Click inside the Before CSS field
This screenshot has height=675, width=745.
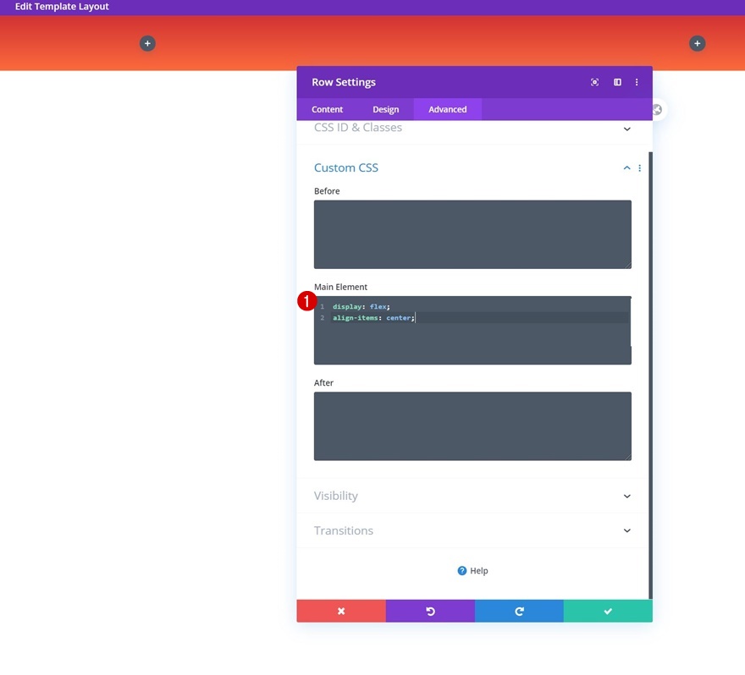472,234
